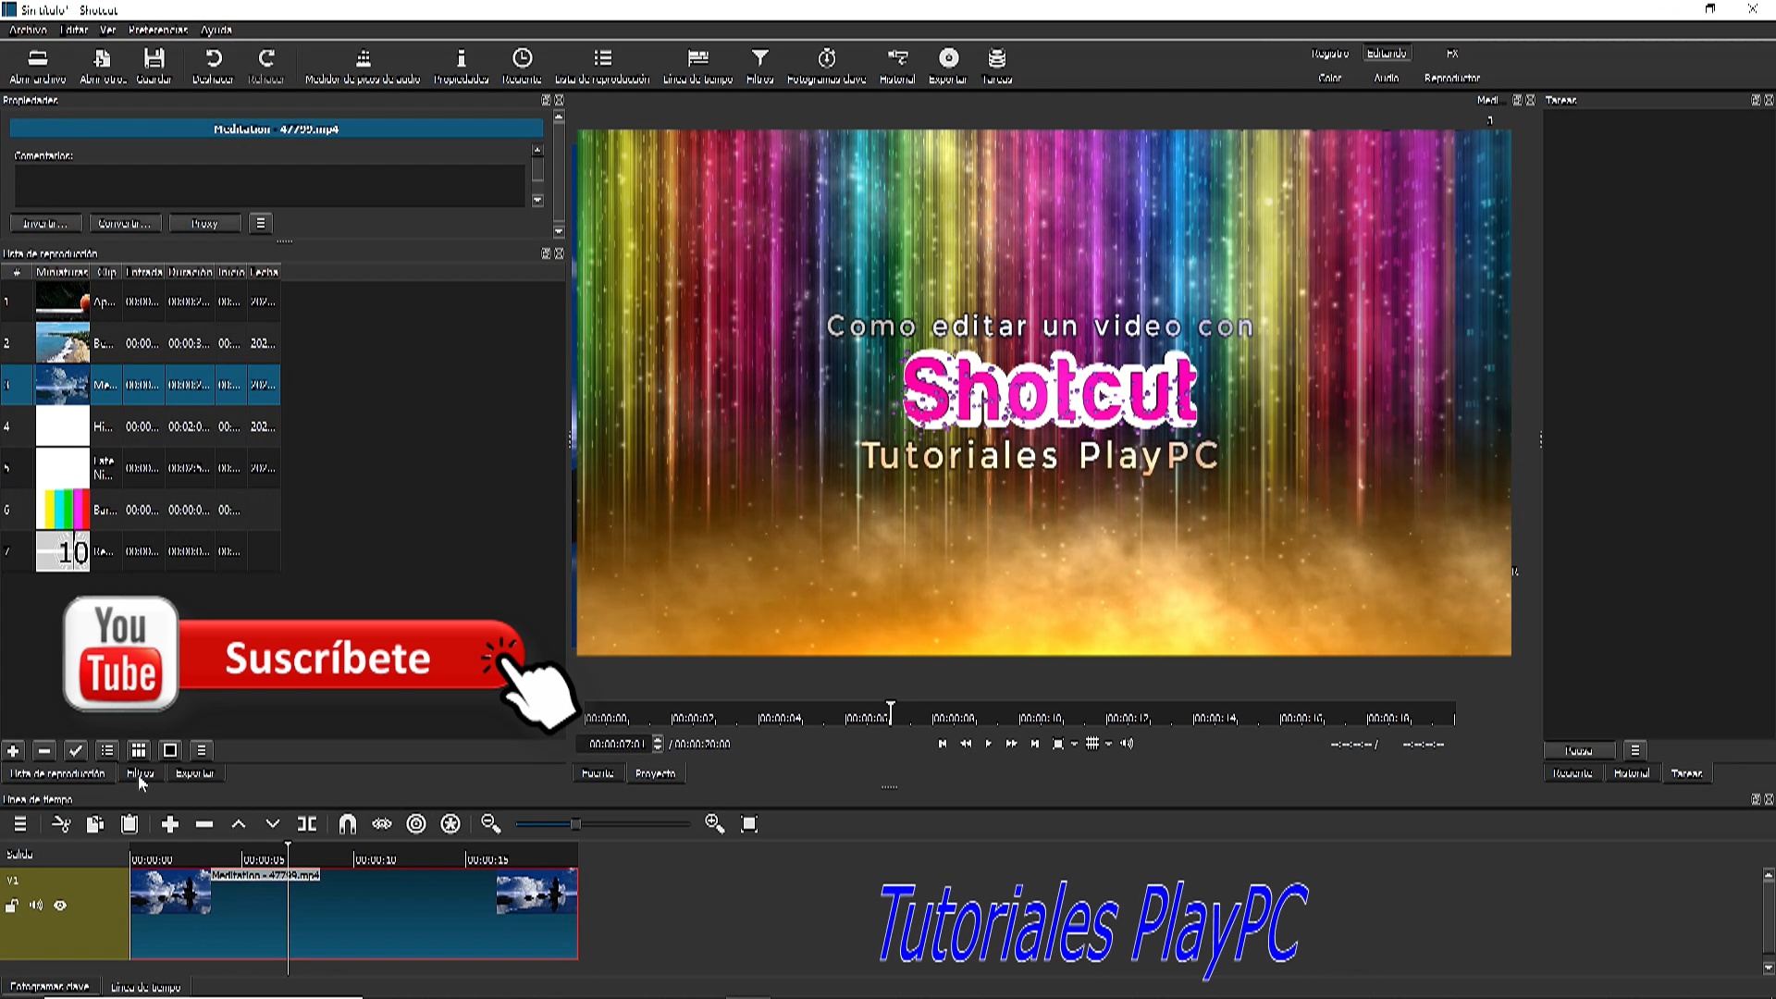Click the Deshacer toolbar icon

pos(214,58)
